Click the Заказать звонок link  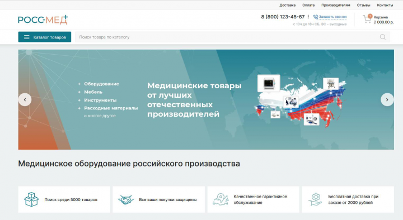tap(332, 17)
